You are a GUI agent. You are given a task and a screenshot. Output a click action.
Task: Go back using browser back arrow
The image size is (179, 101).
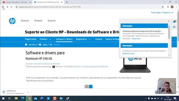[3, 7]
